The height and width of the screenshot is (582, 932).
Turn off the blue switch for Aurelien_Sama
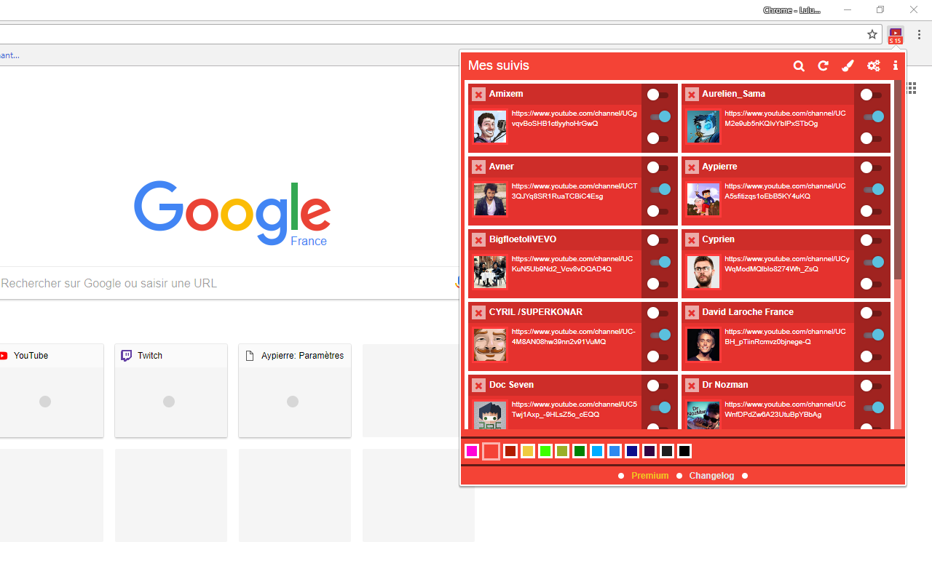click(873, 116)
